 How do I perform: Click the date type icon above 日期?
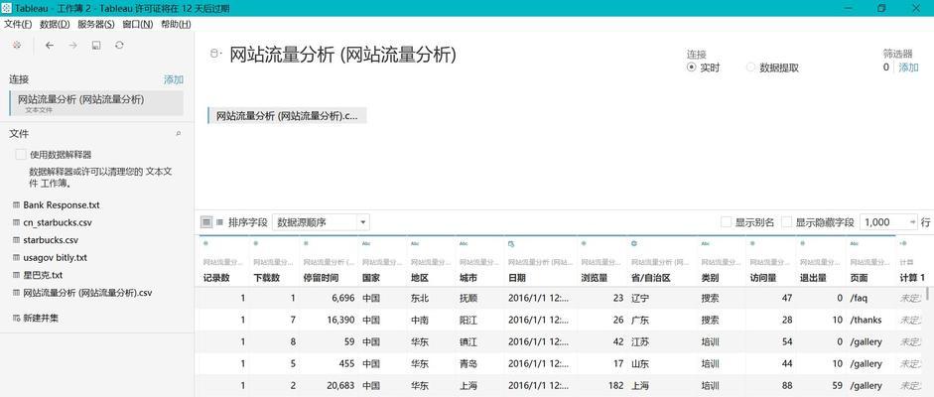coord(511,243)
